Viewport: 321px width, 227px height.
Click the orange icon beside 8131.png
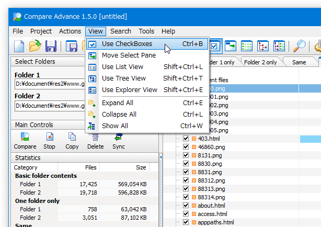(194, 155)
